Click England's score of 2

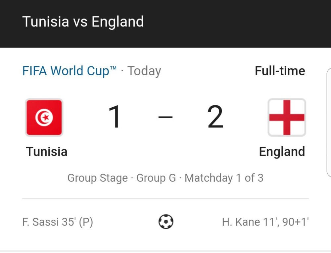pyautogui.click(x=215, y=117)
